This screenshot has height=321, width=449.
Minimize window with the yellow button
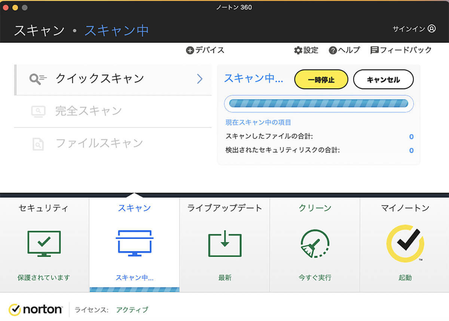[x=15, y=7]
